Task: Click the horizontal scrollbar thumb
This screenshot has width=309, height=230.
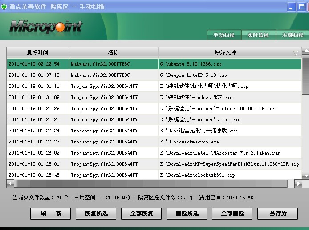Action: point(151,184)
